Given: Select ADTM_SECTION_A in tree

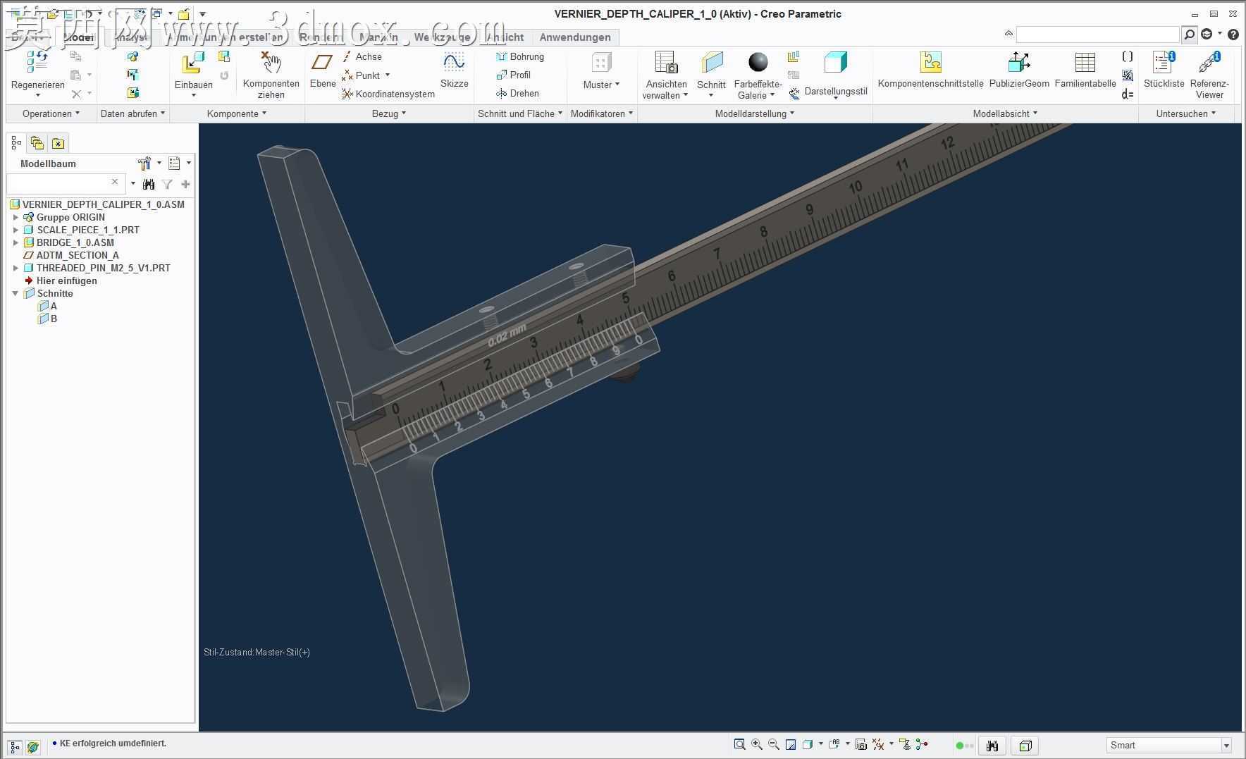Looking at the screenshot, I should (x=71, y=255).
